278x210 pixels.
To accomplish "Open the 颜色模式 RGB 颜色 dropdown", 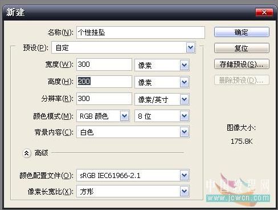I will [x=103, y=116].
